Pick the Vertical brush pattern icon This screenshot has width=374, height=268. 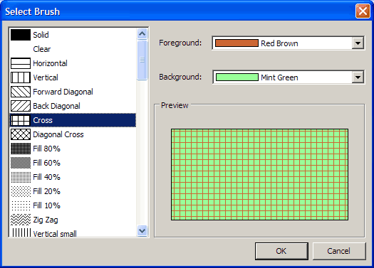point(21,77)
